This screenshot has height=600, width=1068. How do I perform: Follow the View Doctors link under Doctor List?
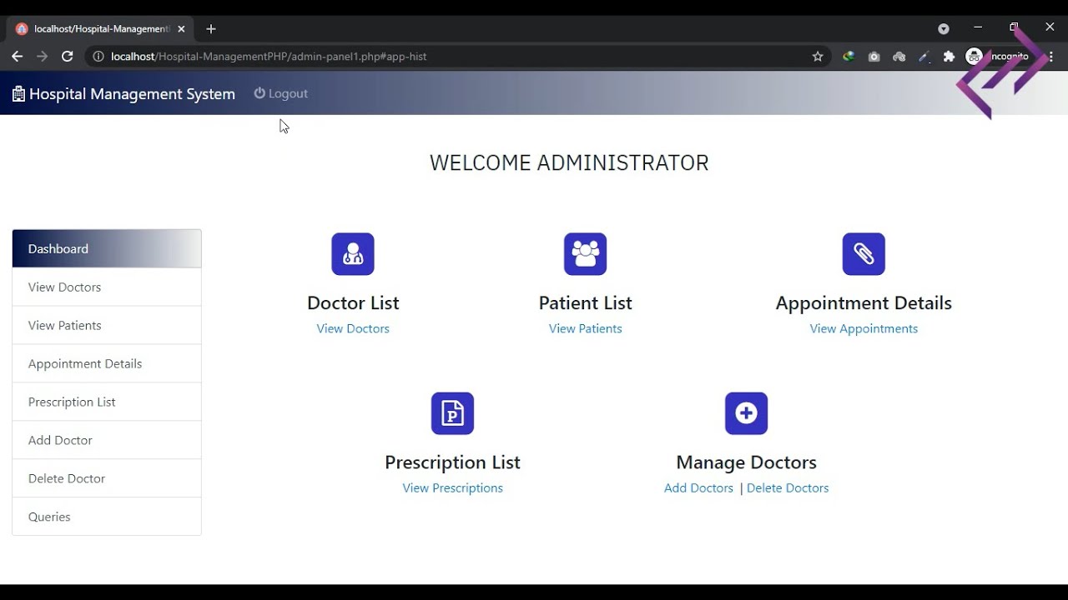[x=353, y=328]
